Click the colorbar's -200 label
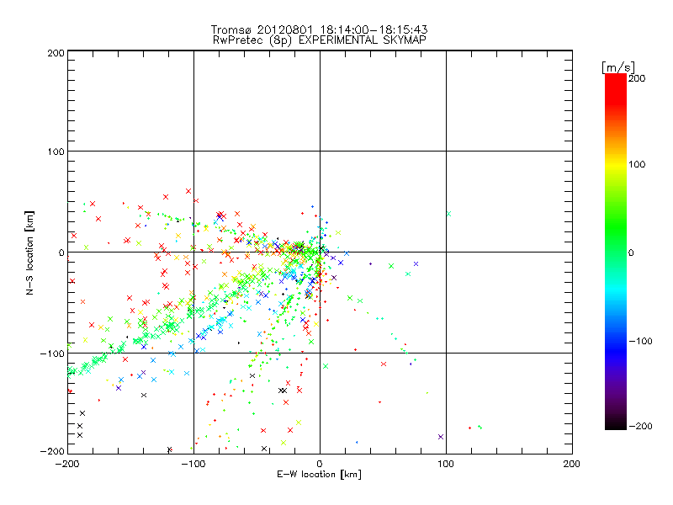 (640, 426)
